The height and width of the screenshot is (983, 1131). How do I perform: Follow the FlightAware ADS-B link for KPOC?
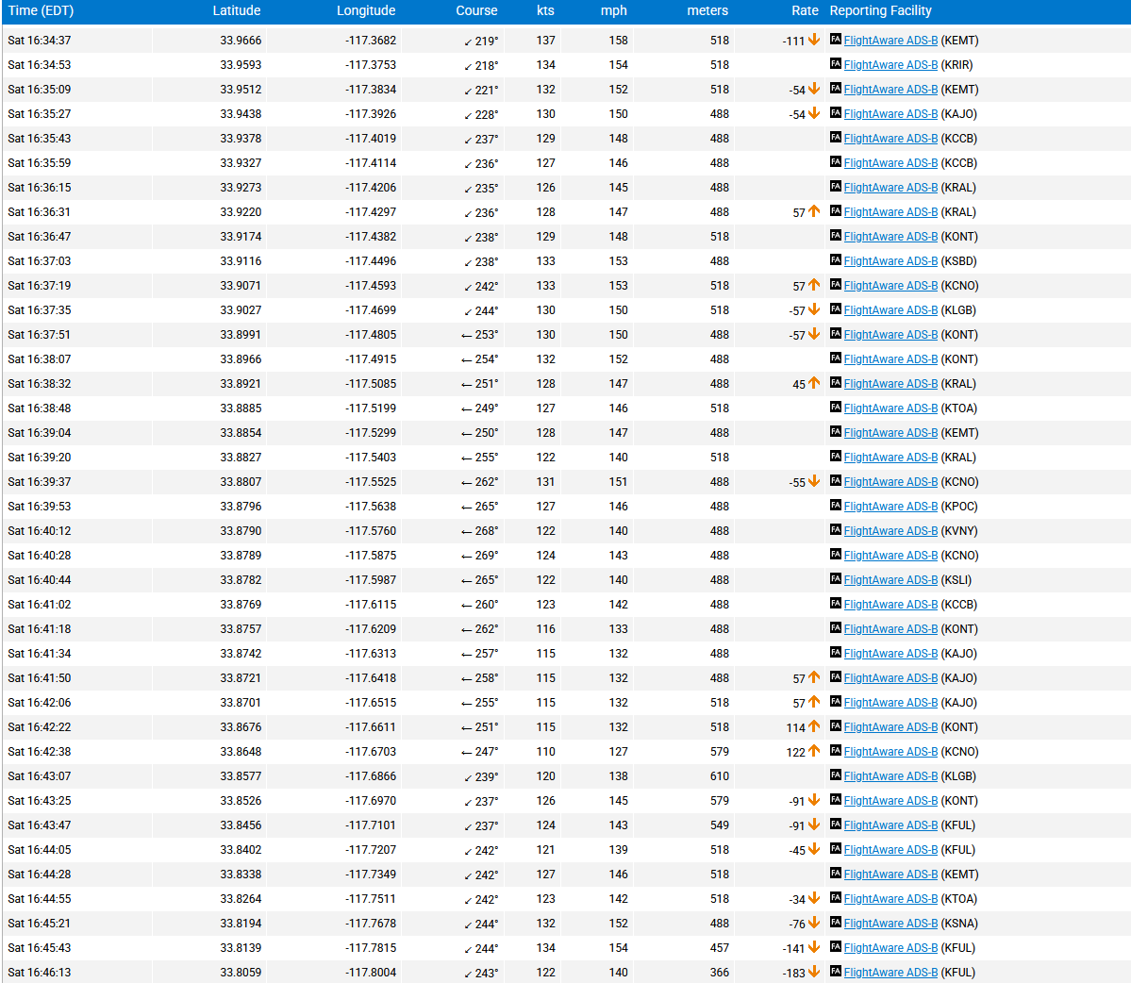pos(890,507)
